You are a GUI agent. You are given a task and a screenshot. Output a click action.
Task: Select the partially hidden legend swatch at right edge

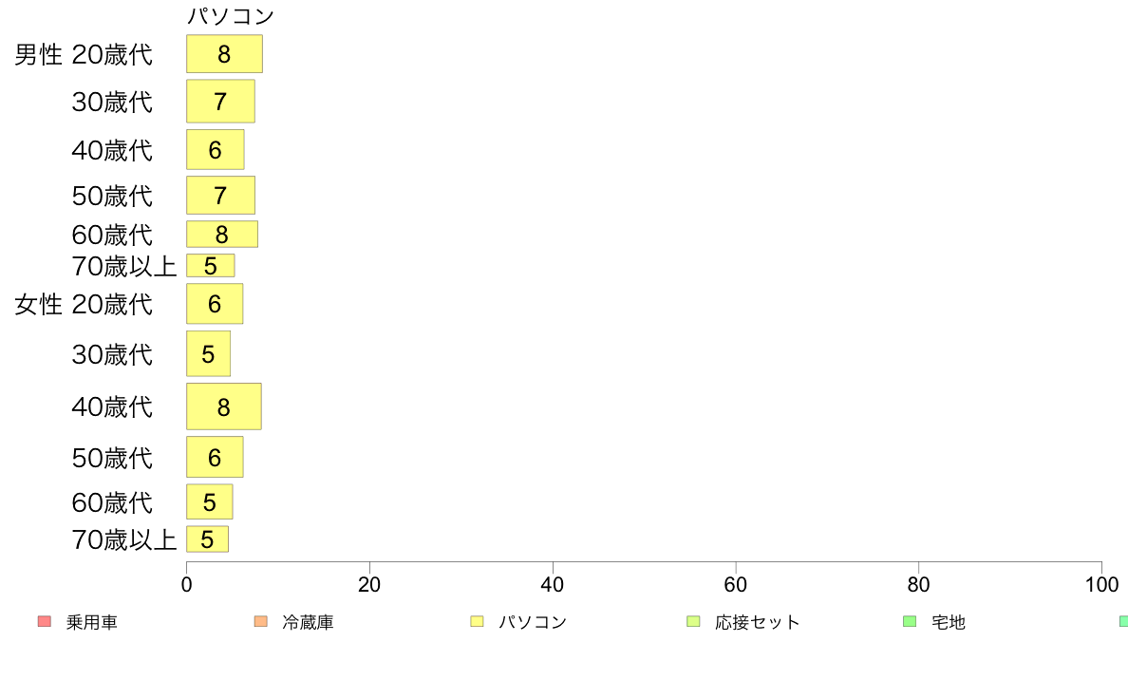pyautogui.click(x=1123, y=621)
